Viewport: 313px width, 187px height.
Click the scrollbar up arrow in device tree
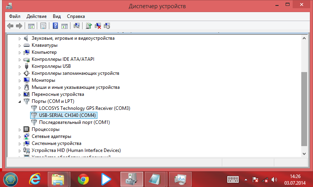pos(304,38)
